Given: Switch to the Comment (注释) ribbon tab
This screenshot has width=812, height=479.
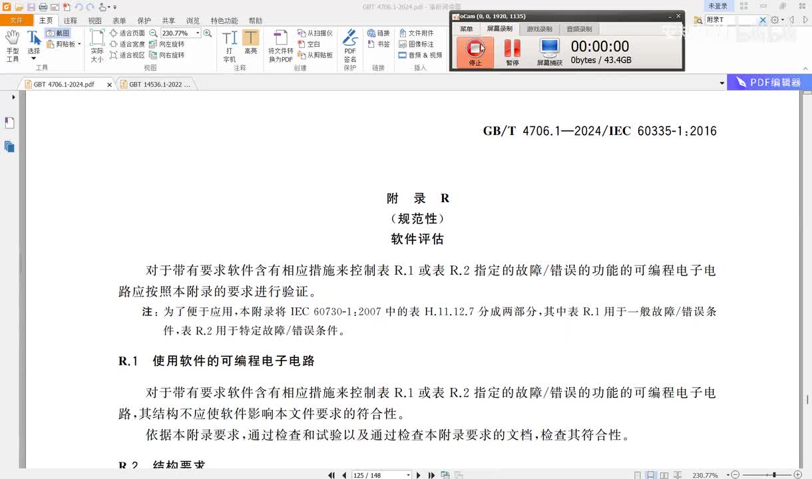Looking at the screenshot, I should tap(71, 21).
